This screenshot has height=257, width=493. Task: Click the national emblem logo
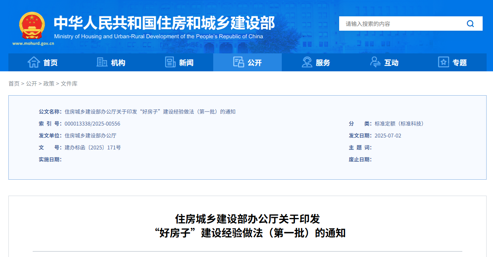[31, 26]
